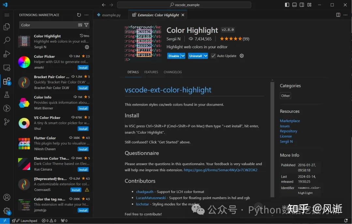Navigate forward with the right arrow
This screenshot has height=224, width=352.
[111, 5]
